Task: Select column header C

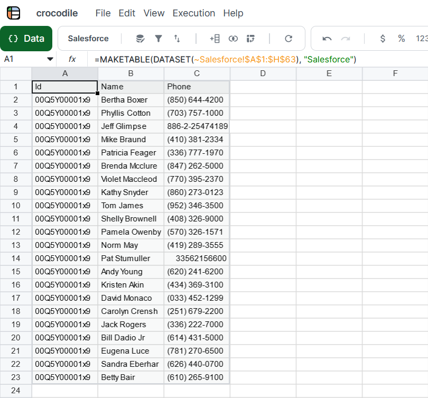Action: coord(197,74)
